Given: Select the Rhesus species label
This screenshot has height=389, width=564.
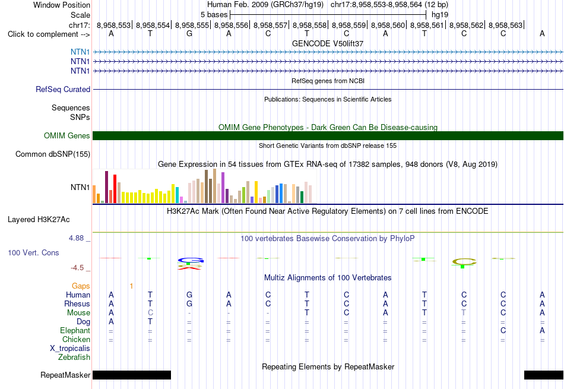Looking at the screenshot, I should click(77, 304).
